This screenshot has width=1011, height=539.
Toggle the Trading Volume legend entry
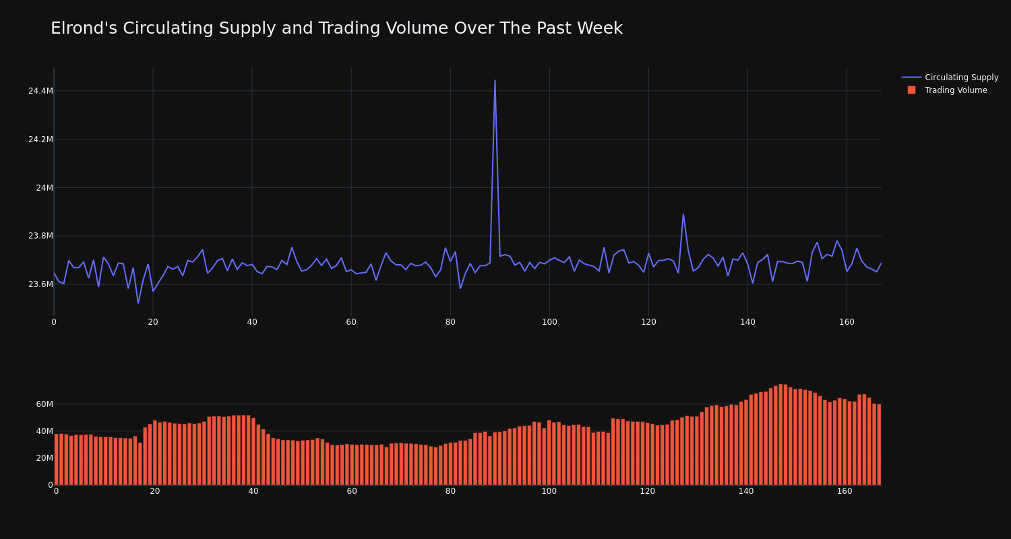(947, 90)
